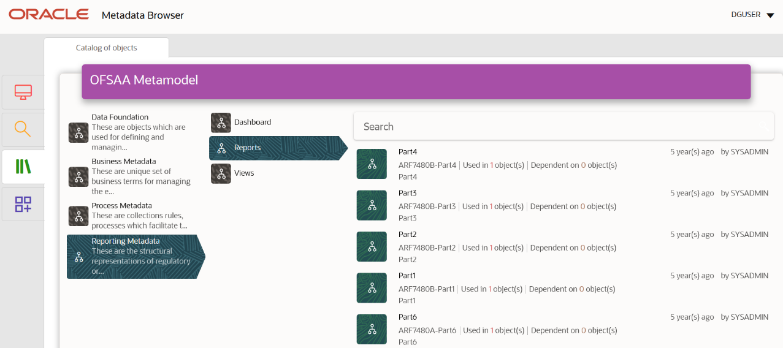The image size is (783, 348).
Task: Click 'by SYSADMIN' on the Part2 row
Action: (x=744, y=234)
